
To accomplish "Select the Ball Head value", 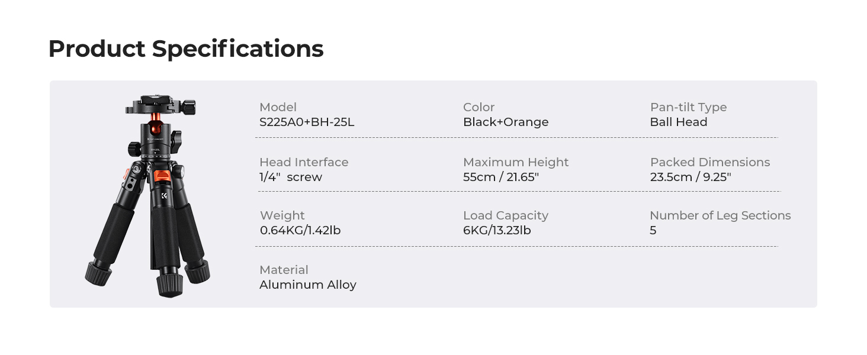I will click(678, 122).
